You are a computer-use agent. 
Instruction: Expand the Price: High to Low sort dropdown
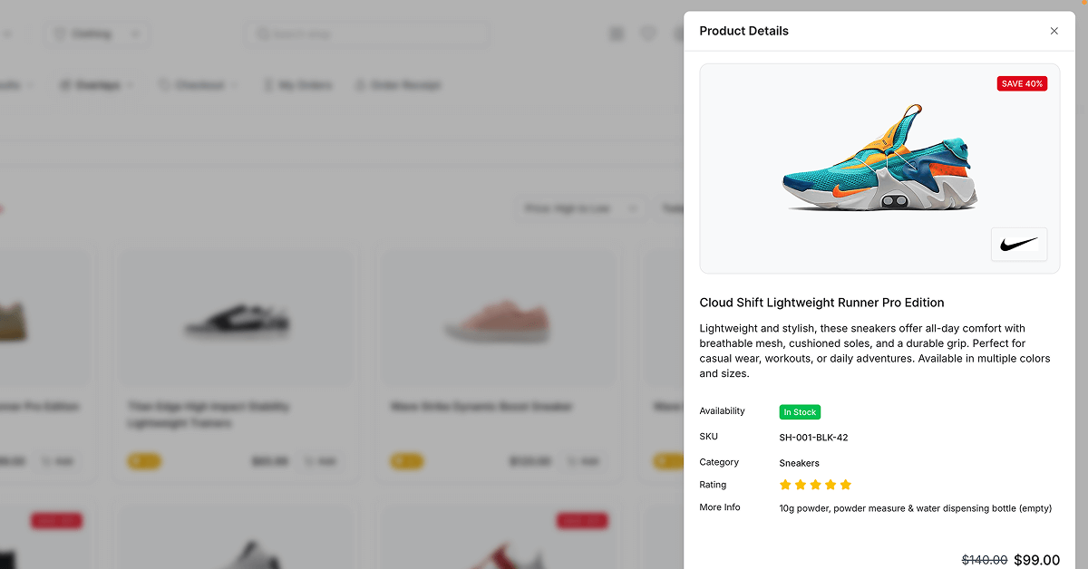pos(581,208)
